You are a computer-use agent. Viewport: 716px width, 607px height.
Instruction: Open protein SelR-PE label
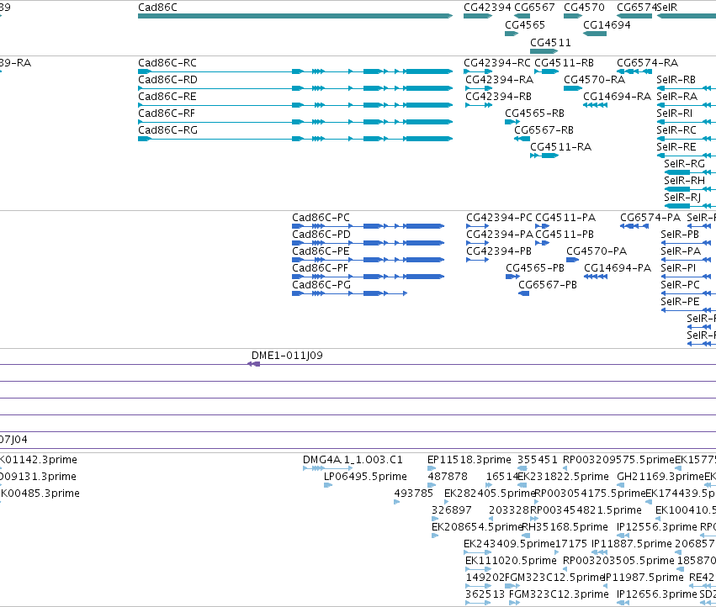[x=680, y=302]
